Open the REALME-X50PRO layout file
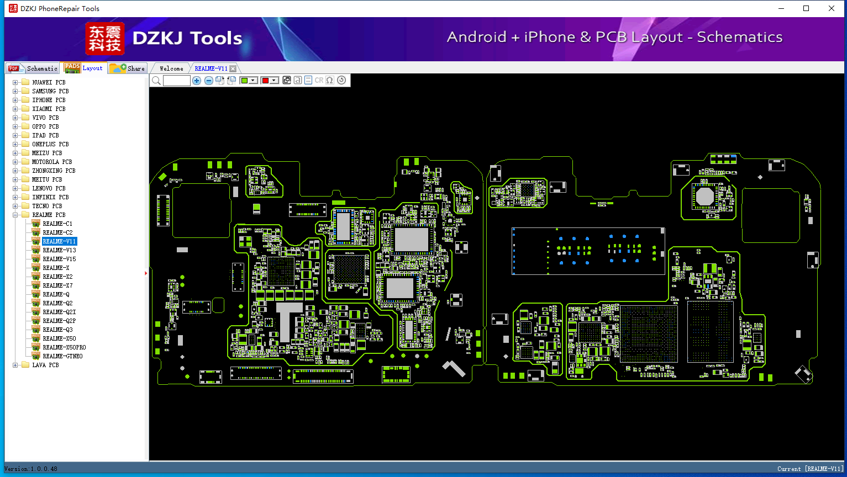Image resolution: width=847 pixels, height=477 pixels. coord(64,347)
